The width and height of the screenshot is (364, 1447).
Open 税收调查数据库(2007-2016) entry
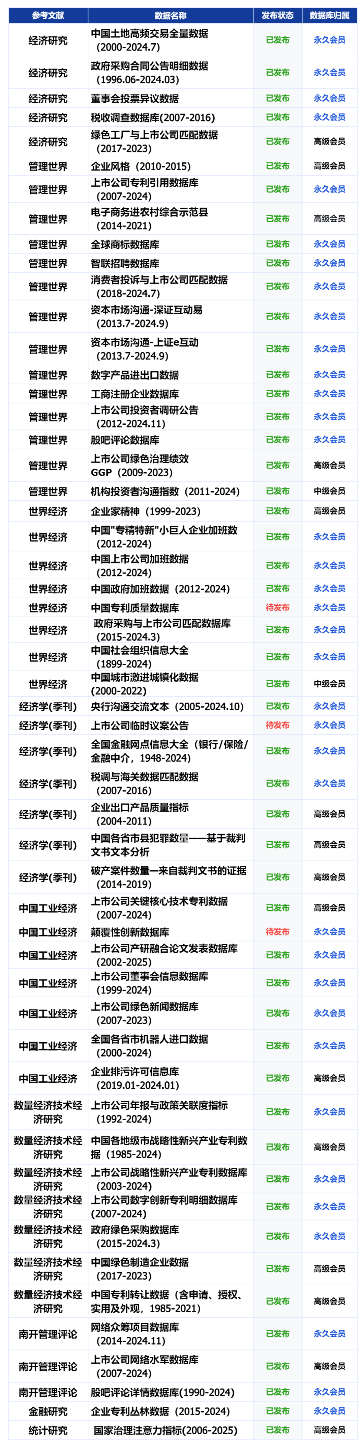point(153,117)
